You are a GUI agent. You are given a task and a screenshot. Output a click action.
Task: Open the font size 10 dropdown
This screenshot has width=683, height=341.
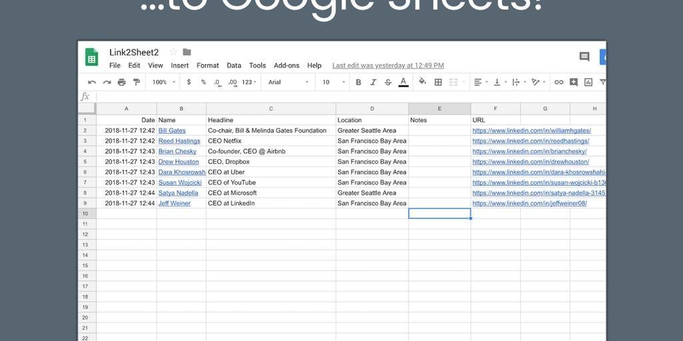click(x=333, y=82)
